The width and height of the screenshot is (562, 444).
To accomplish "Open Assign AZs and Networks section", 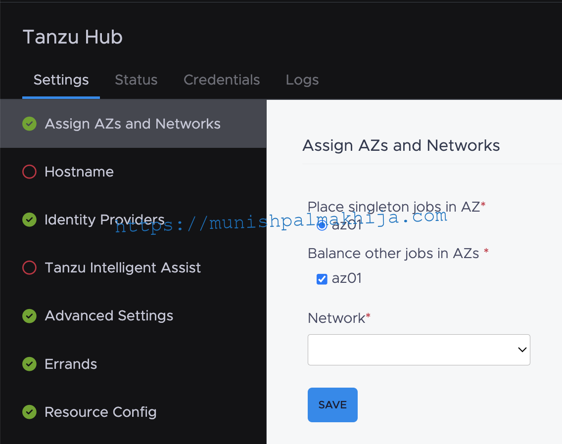I will (133, 124).
